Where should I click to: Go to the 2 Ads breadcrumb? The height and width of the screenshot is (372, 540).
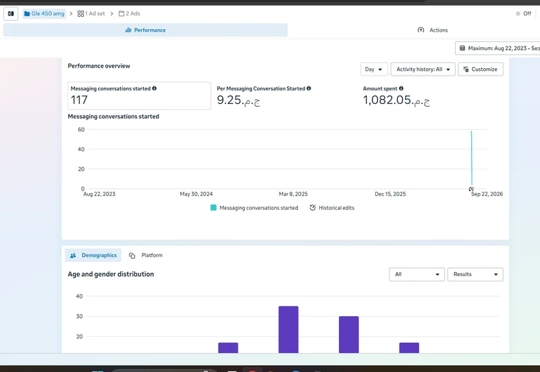[x=130, y=14]
